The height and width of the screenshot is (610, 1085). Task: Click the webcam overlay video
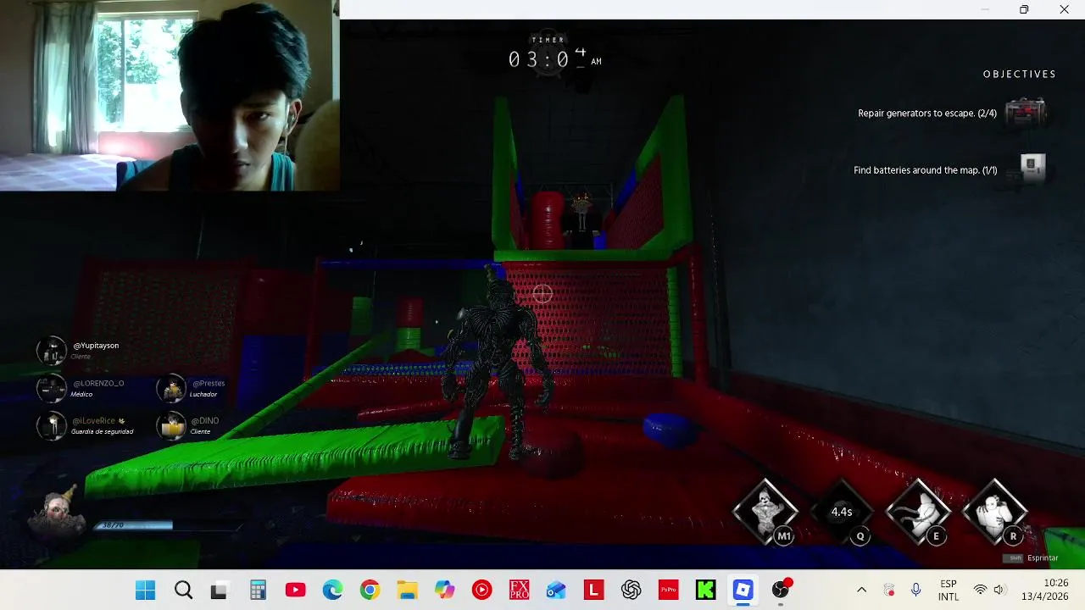coord(170,95)
